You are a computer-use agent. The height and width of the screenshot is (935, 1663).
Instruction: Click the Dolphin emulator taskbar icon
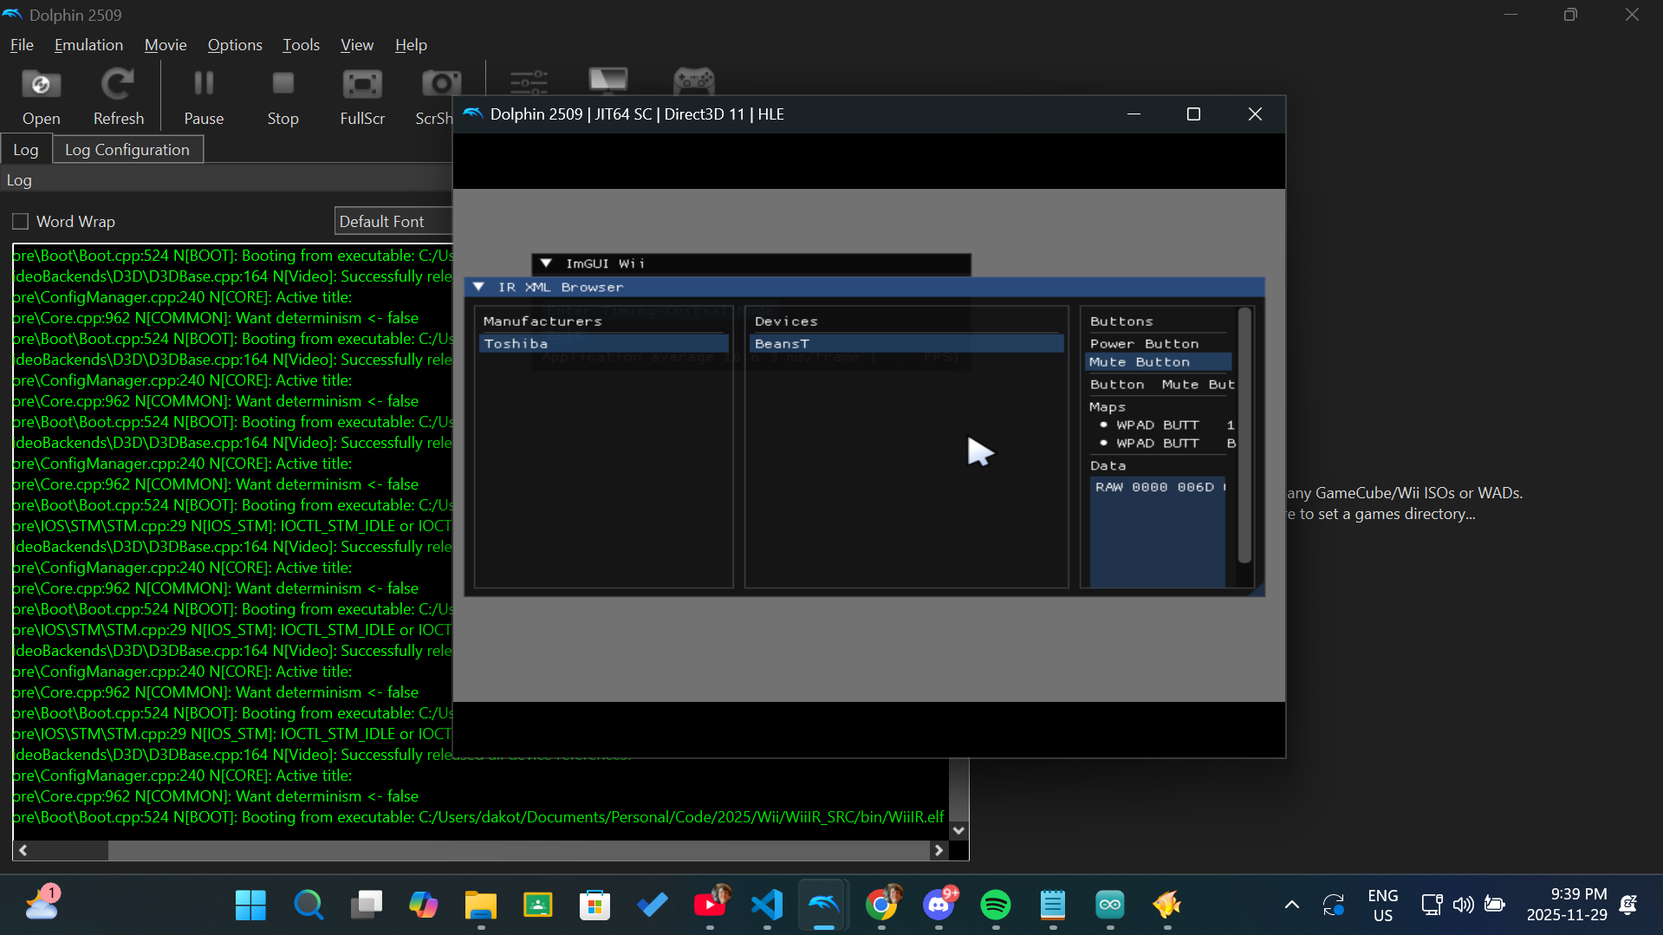click(x=823, y=906)
